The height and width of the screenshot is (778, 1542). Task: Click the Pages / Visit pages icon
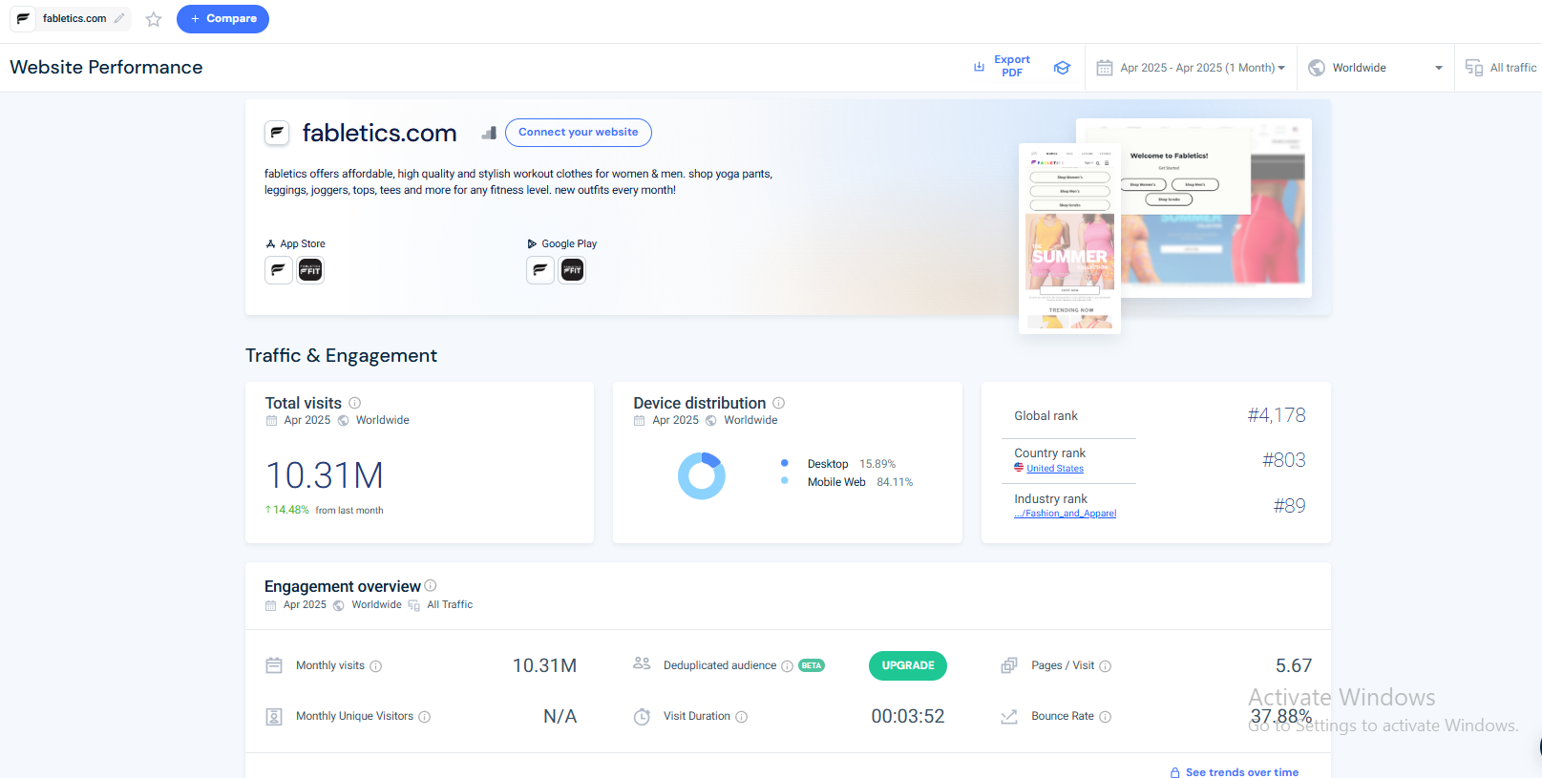pyautogui.click(x=1009, y=665)
